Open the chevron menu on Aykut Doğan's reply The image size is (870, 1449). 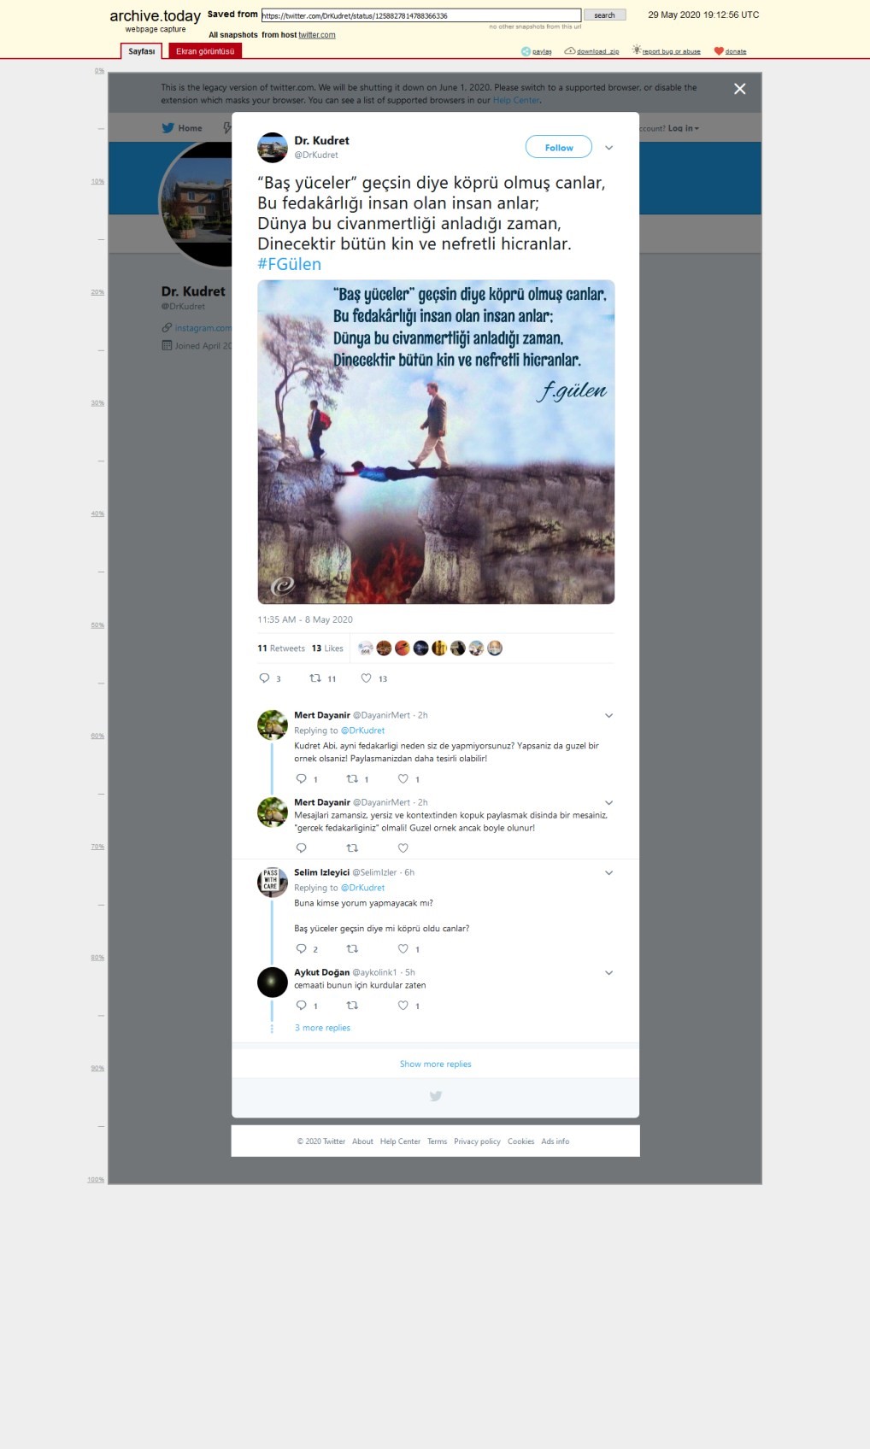(x=609, y=973)
